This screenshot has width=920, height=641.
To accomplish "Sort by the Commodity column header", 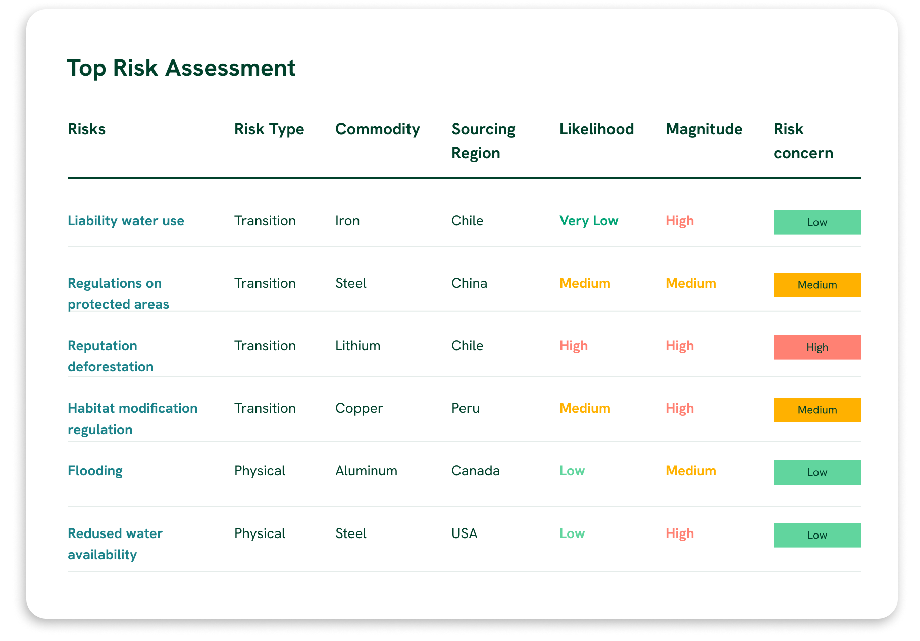I will tap(377, 129).
